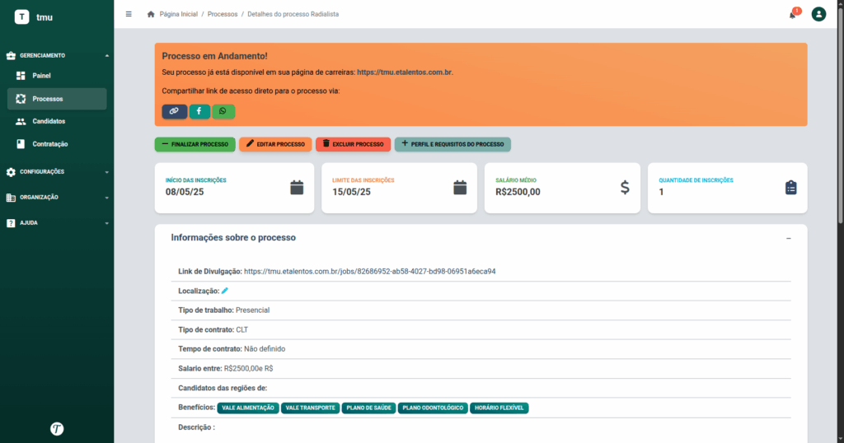This screenshot has height=443, width=844.
Task: Click the Tipo de trabalho: Presencial row
Action: pos(481,310)
